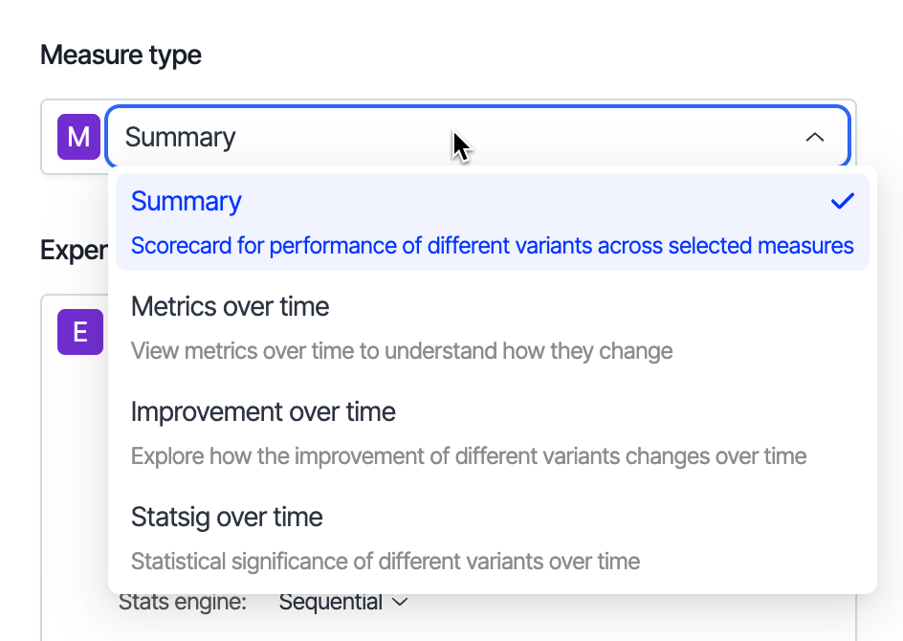
Task: Click the Stats engine label
Action: coord(183,603)
